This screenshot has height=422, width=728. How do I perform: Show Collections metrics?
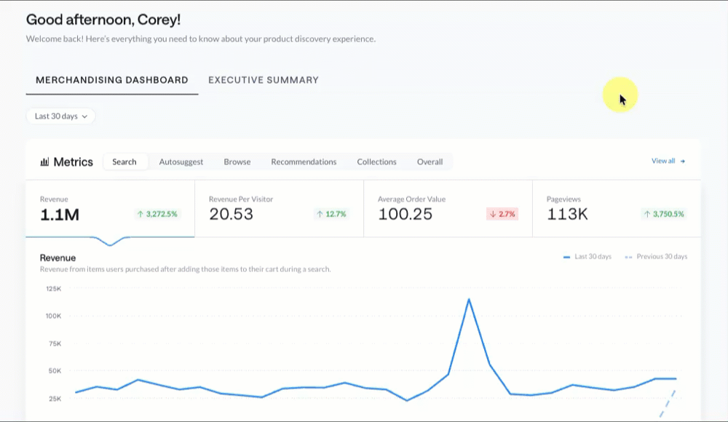(x=376, y=162)
